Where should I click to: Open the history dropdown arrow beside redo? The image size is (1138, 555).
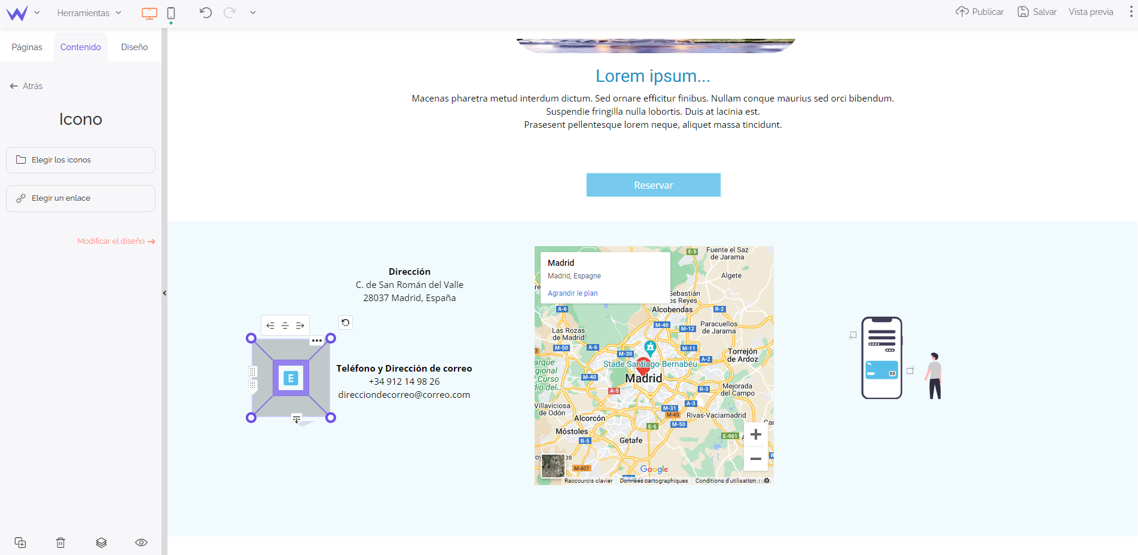(253, 13)
